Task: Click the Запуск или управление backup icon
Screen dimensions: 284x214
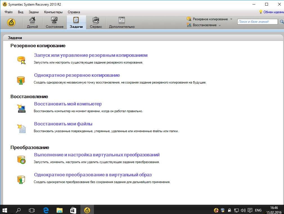Action: point(21,60)
